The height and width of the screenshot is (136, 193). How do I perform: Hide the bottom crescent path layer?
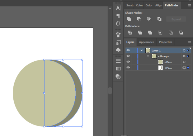[128, 68]
